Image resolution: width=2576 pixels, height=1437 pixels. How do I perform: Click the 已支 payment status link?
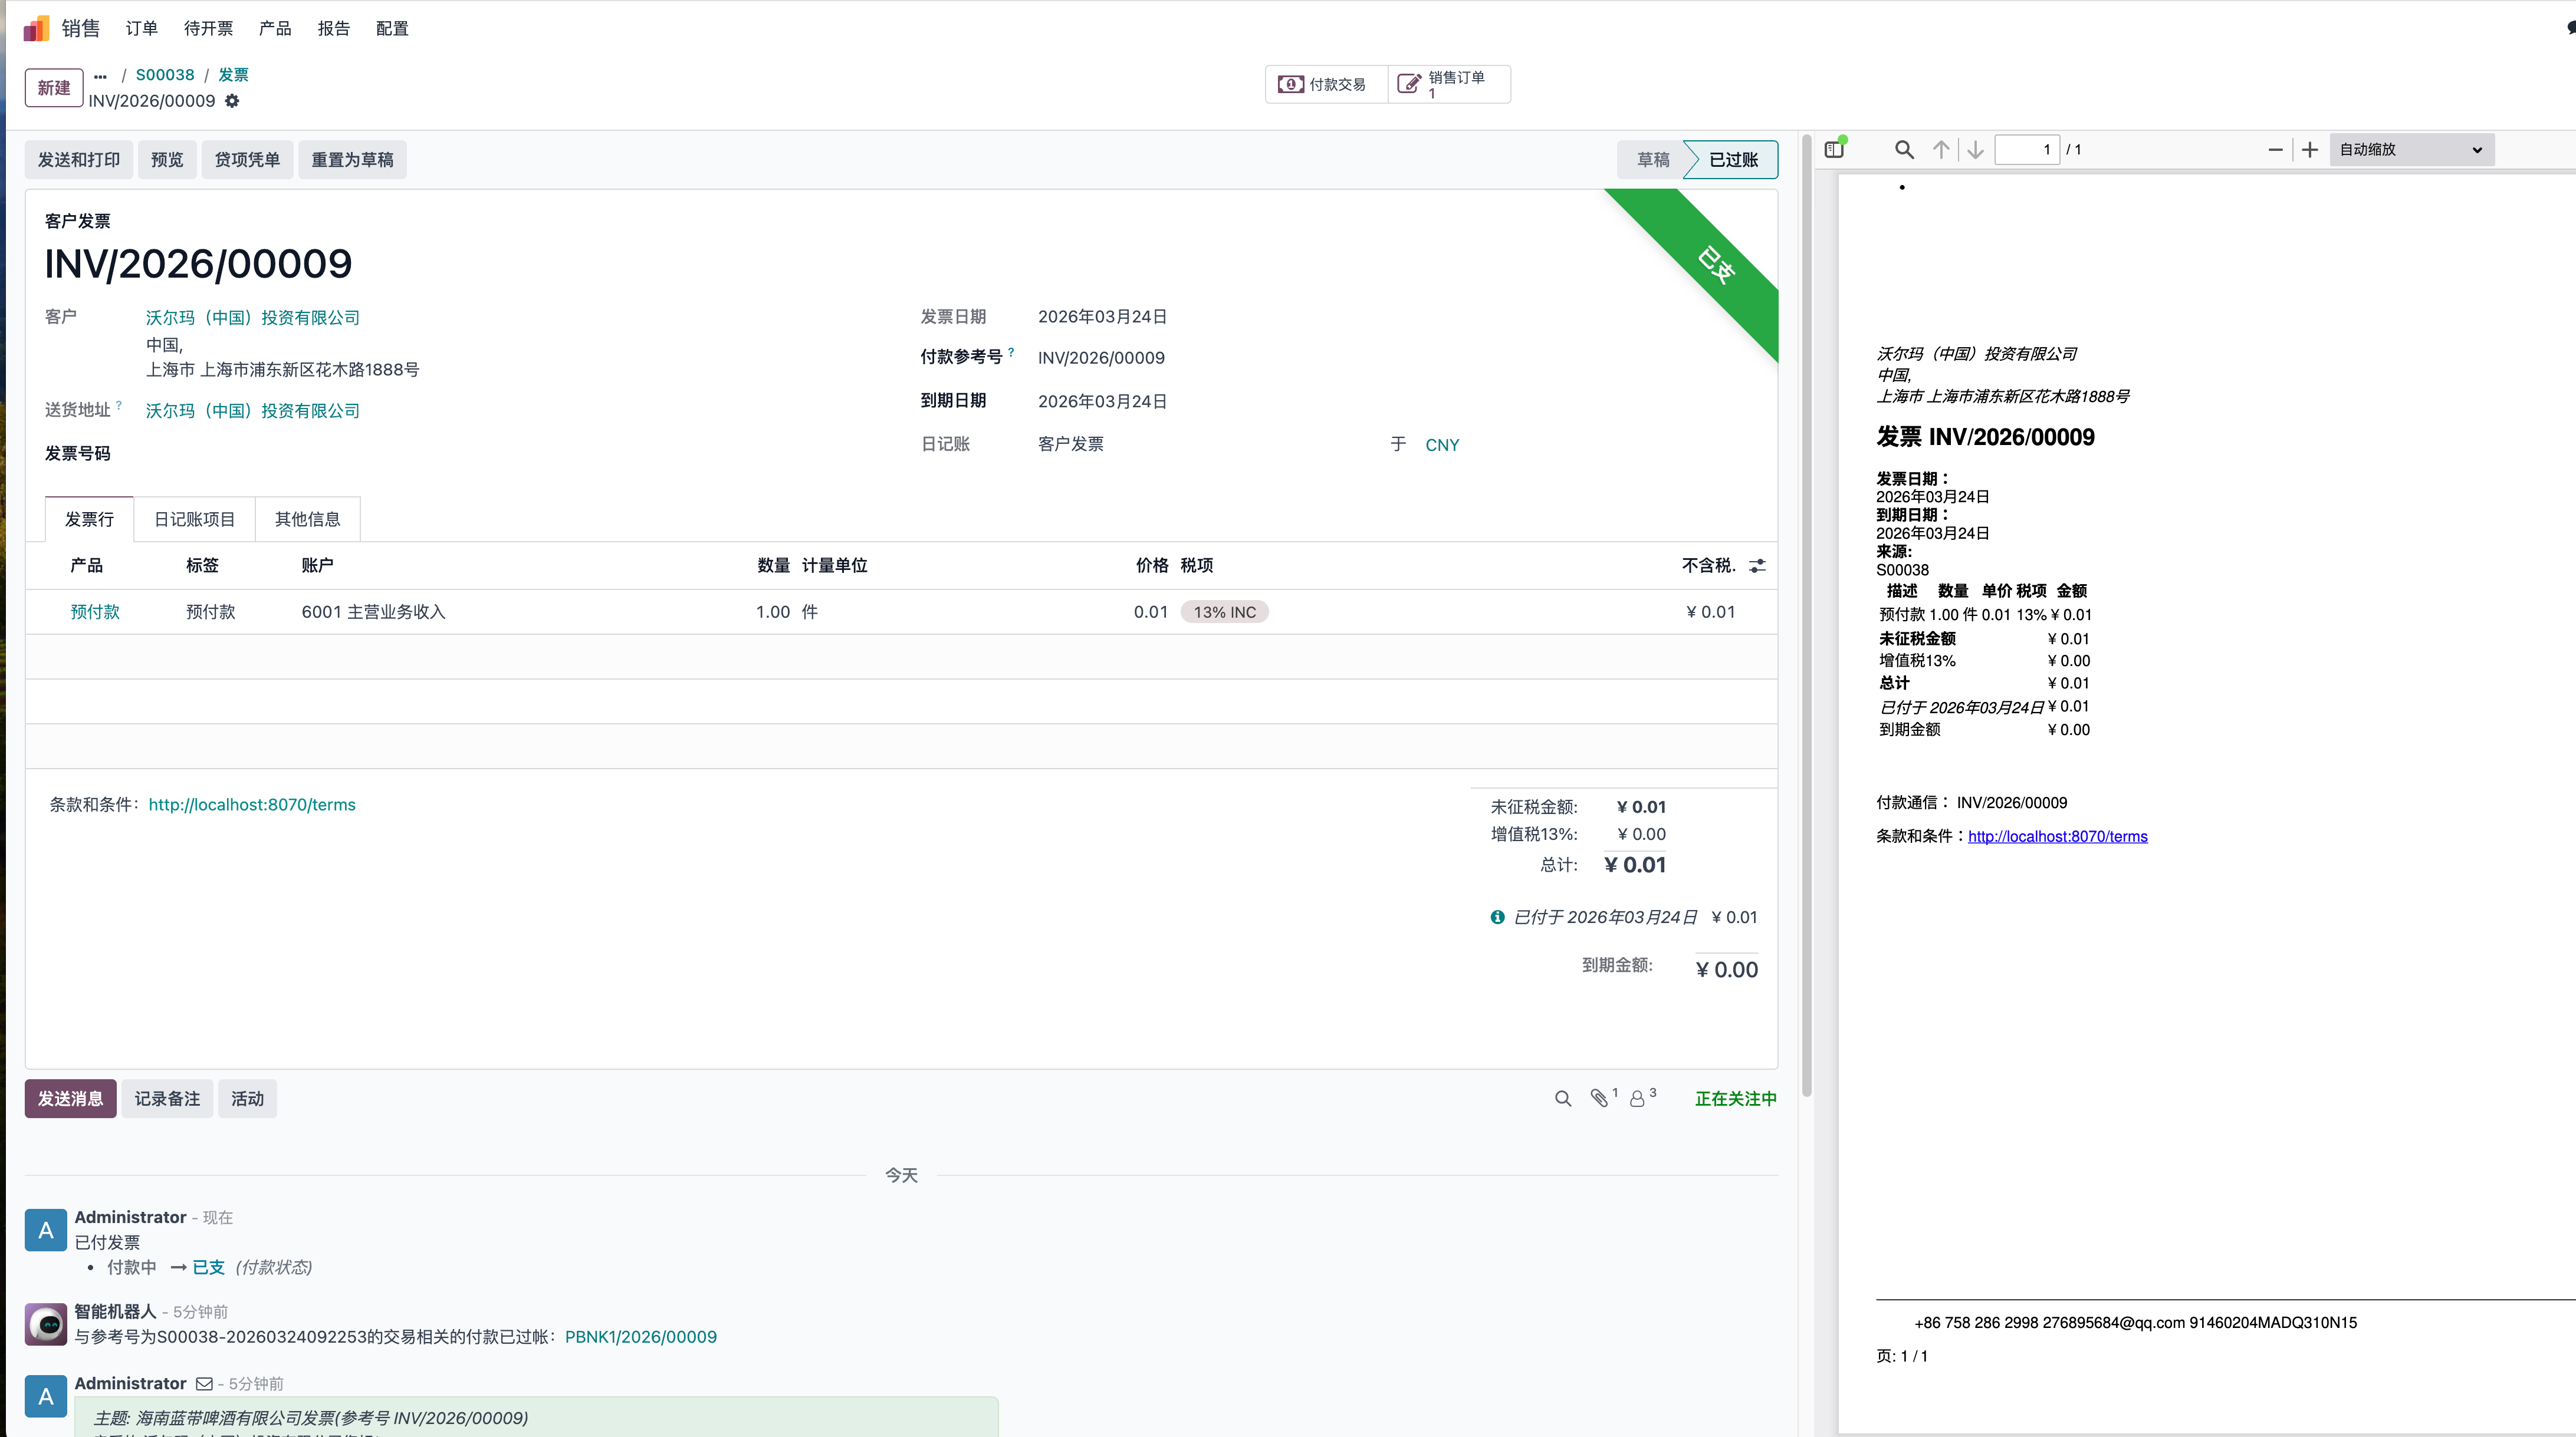click(x=208, y=1267)
